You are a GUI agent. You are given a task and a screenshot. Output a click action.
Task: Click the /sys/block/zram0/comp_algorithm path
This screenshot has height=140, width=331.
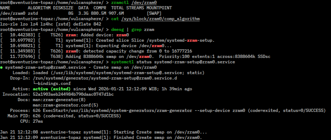pos(160,19)
